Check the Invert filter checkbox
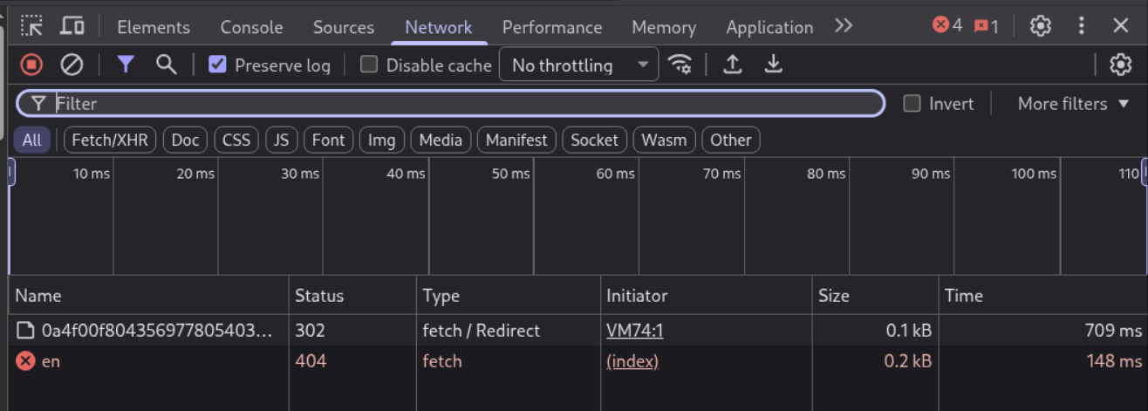 click(x=912, y=104)
